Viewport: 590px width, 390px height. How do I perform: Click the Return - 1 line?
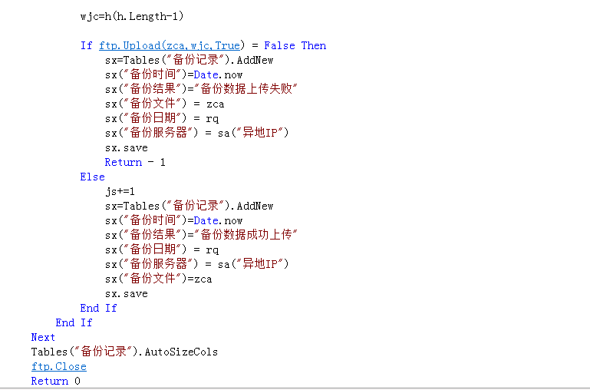pos(135,162)
